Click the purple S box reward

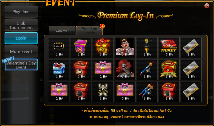pyautogui.click(x=81, y=48)
